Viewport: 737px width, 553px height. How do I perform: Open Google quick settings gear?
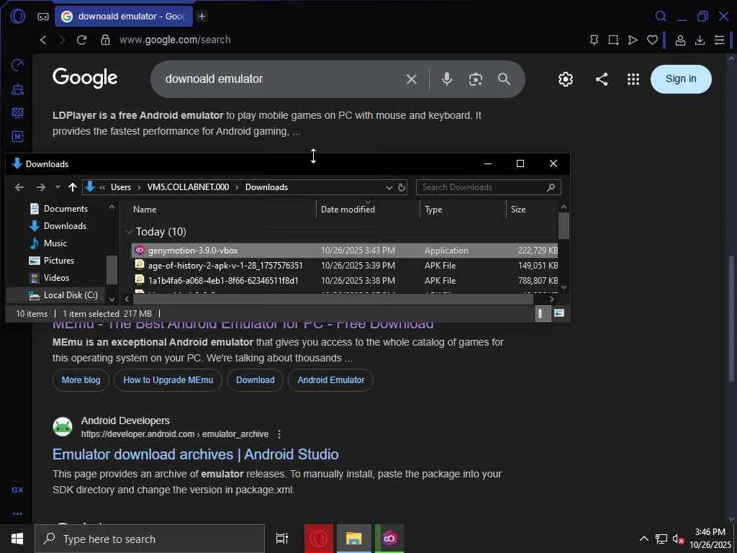pos(566,79)
